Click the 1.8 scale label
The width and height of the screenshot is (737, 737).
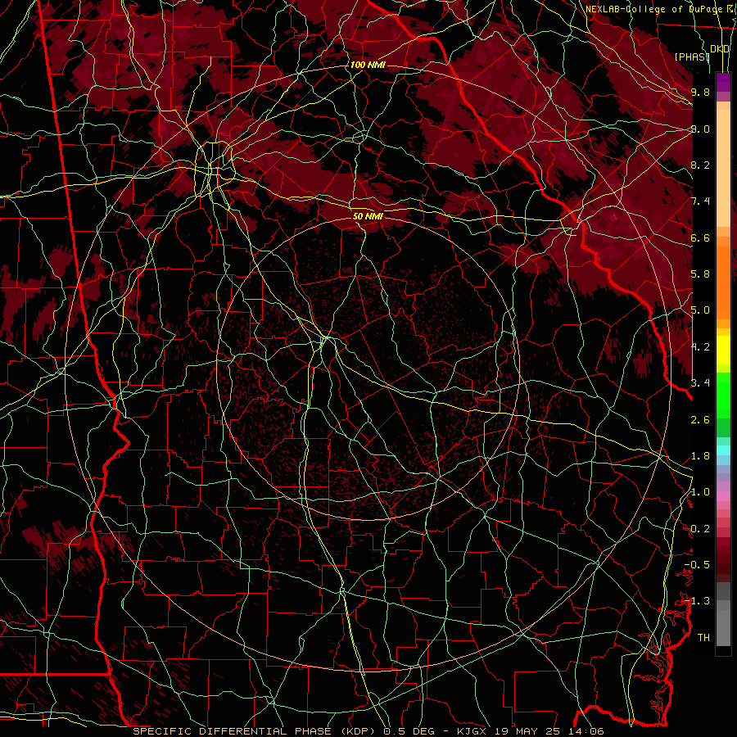point(700,456)
